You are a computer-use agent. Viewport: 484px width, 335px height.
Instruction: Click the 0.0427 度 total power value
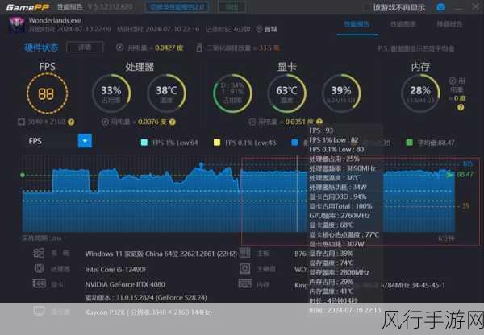pos(169,48)
